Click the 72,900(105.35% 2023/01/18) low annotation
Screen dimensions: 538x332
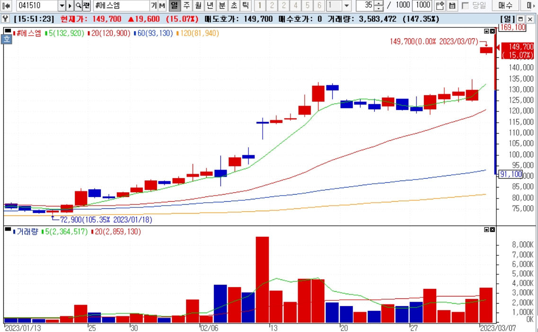coord(106,219)
